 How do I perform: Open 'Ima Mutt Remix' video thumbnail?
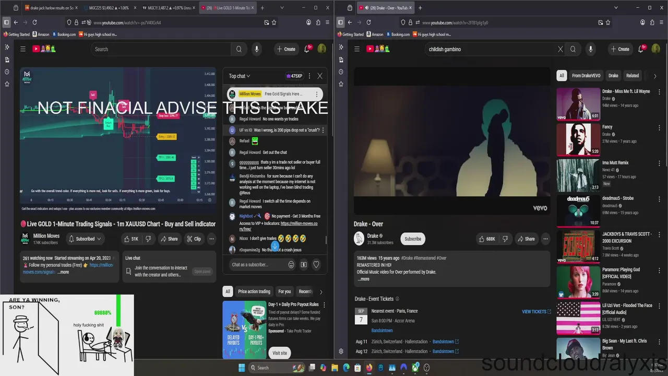point(578,175)
